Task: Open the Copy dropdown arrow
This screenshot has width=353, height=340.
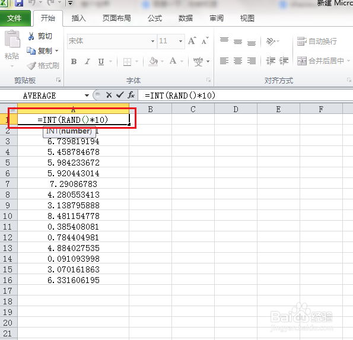Action: point(57,51)
